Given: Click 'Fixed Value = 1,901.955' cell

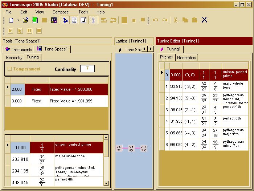Looking at the screenshot, I should 78,101.
